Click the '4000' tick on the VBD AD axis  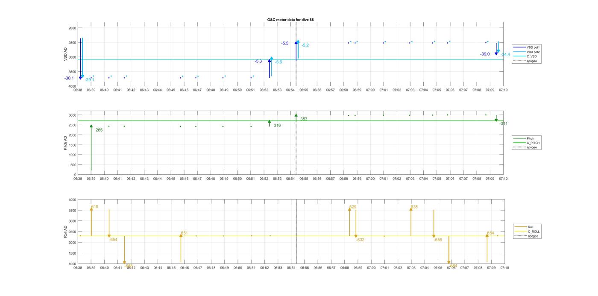pyautogui.click(x=72, y=86)
